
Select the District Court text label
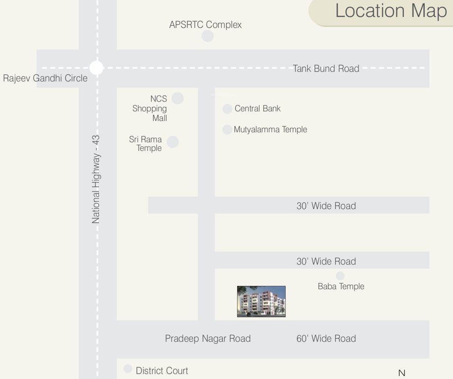click(x=163, y=371)
